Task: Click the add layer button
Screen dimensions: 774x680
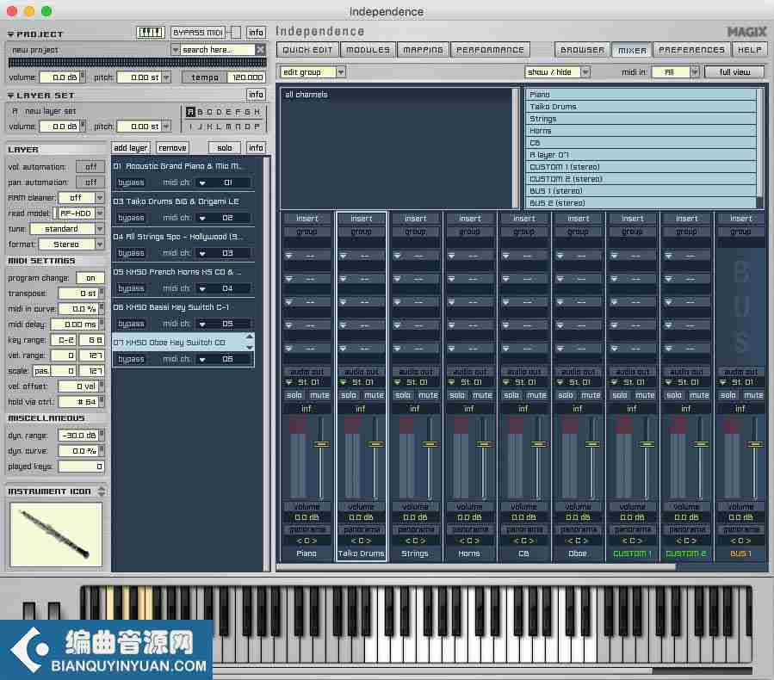Action: point(130,147)
